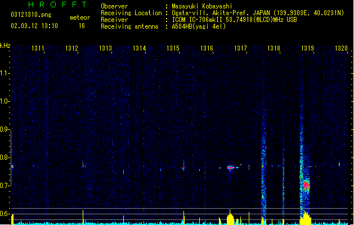
Task: Click the 1311 time axis label
Action: [38, 48]
